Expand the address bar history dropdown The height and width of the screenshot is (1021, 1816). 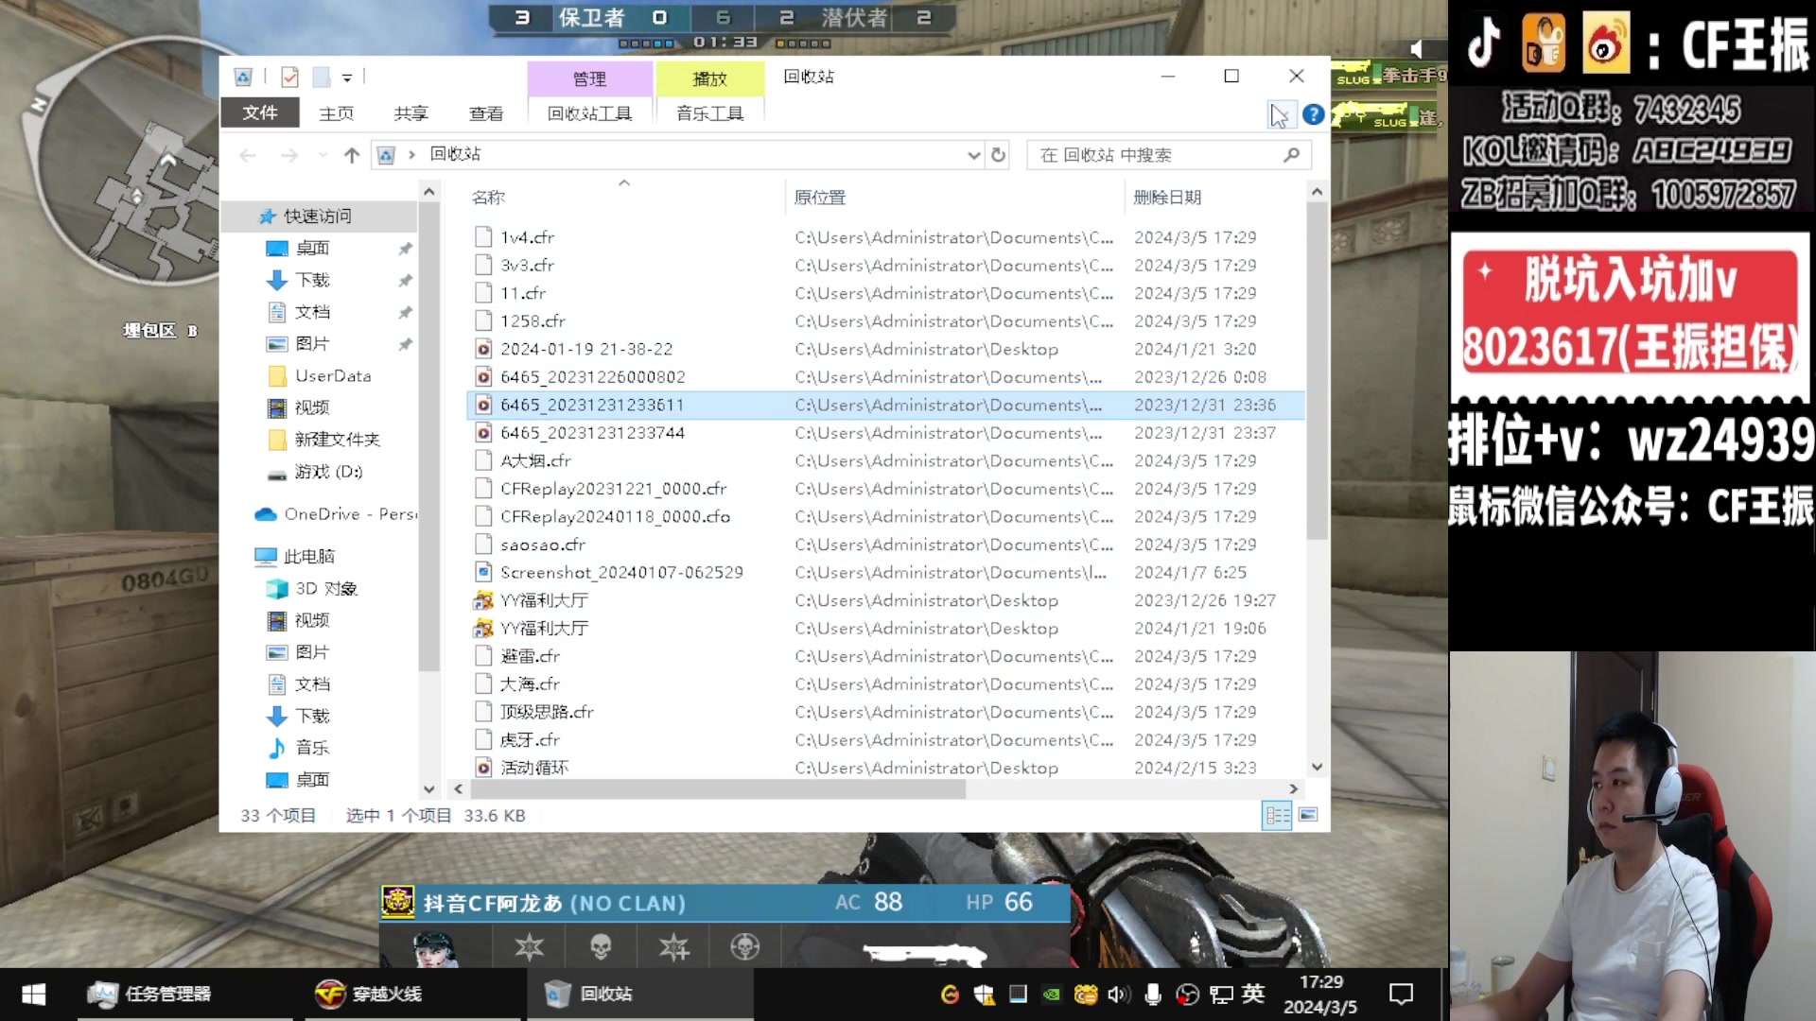(973, 155)
